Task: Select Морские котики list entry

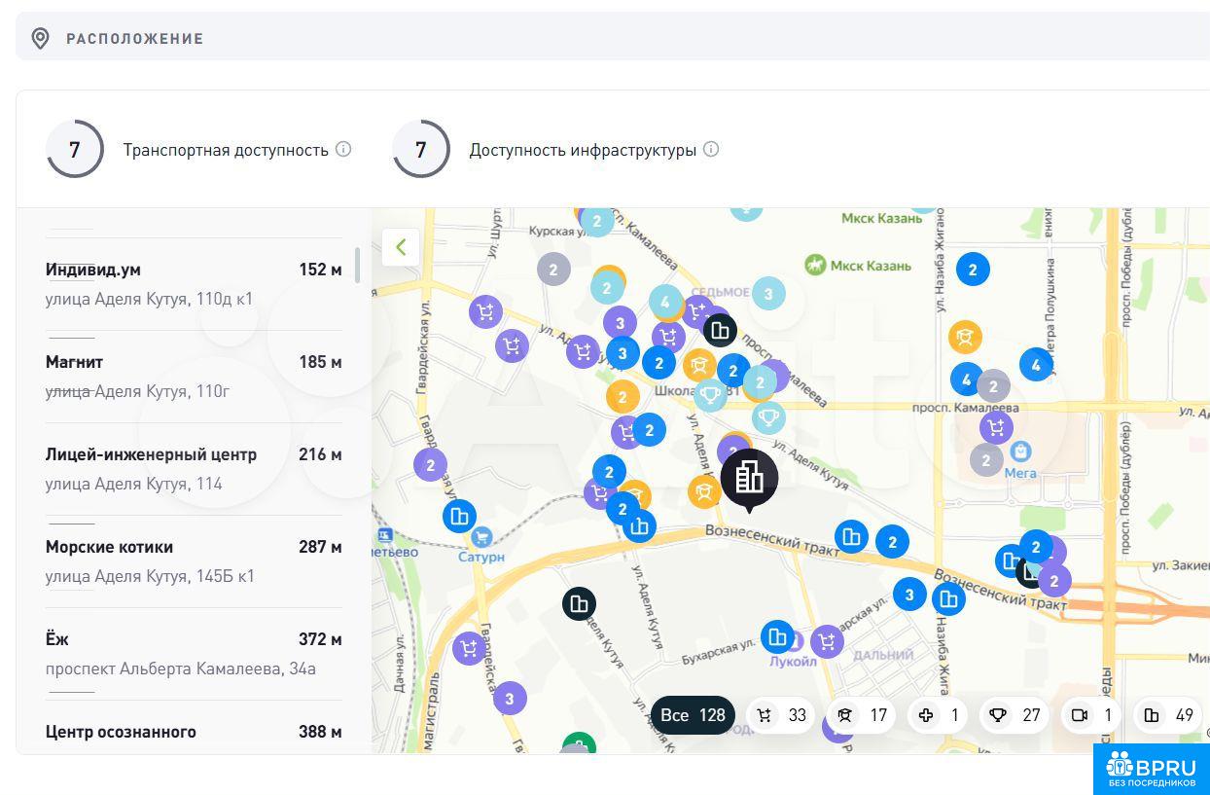Action: (194, 561)
